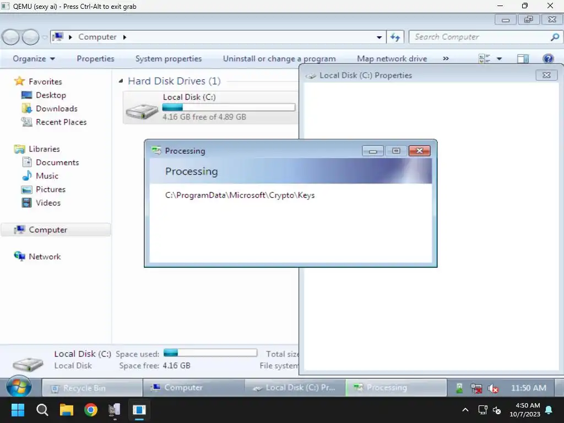This screenshot has width=564, height=423.
Task: Toggle the preview pane icon
Action: point(523,58)
